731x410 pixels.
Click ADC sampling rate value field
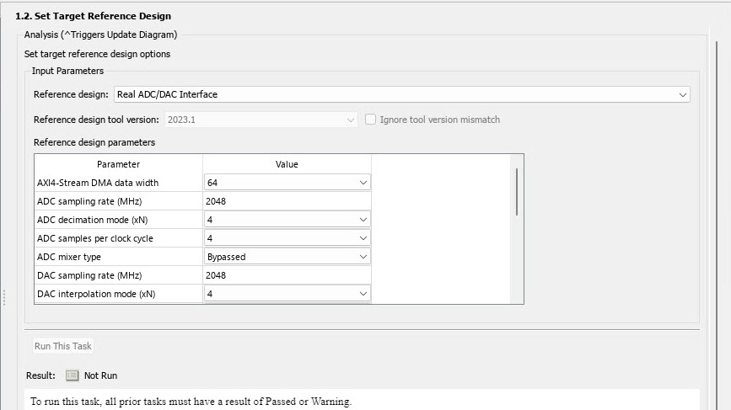(x=287, y=201)
